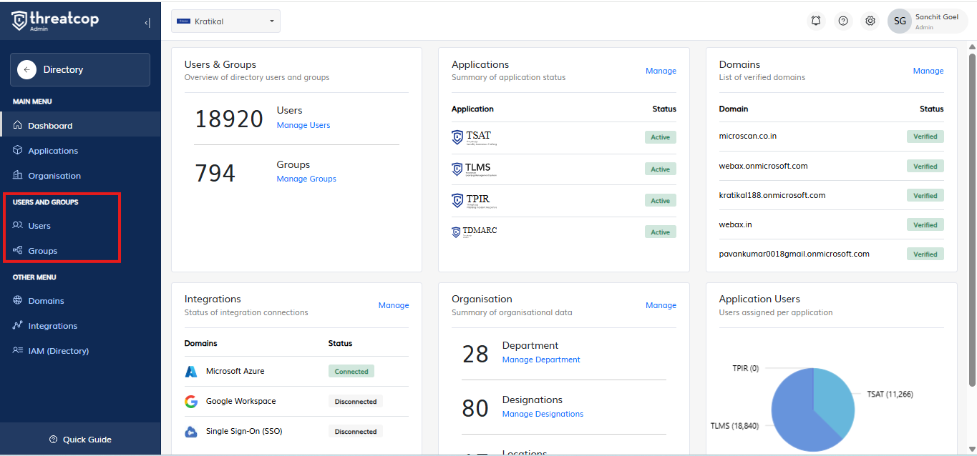Image resolution: width=977 pixels, height=456 pixels.
Task: Open the help question mark icon
Action: point(843,21)
